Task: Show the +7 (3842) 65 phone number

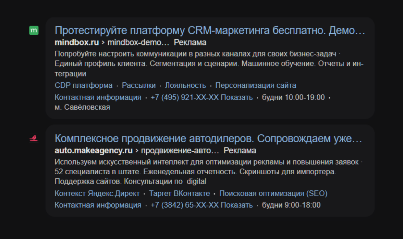Action: click(x=201, y=205)
